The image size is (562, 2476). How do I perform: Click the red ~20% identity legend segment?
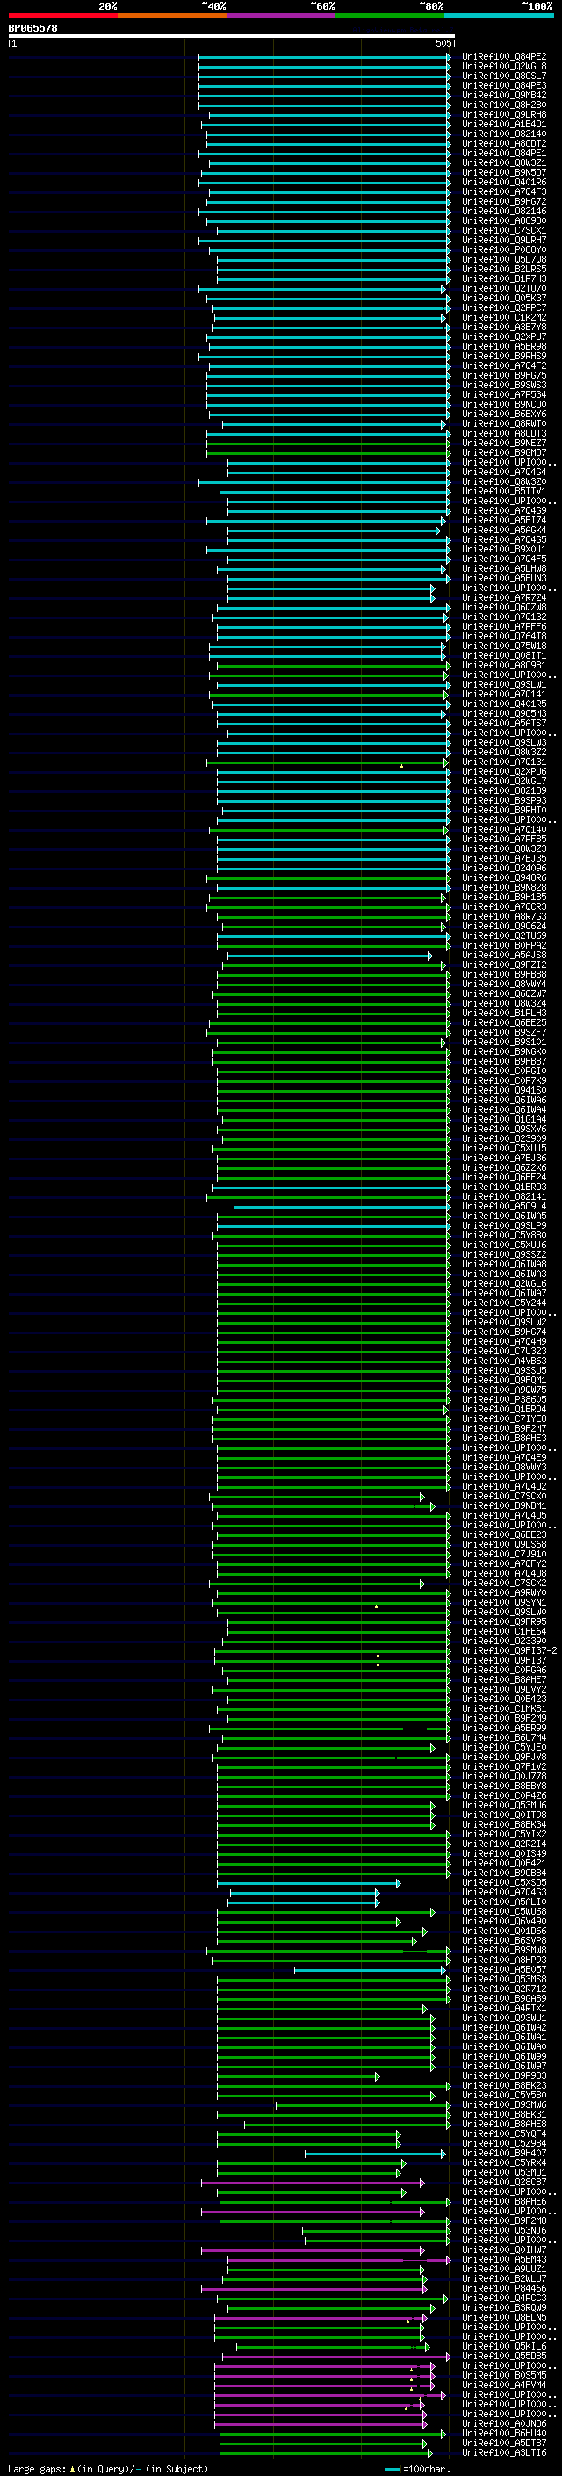coord(63,16)
